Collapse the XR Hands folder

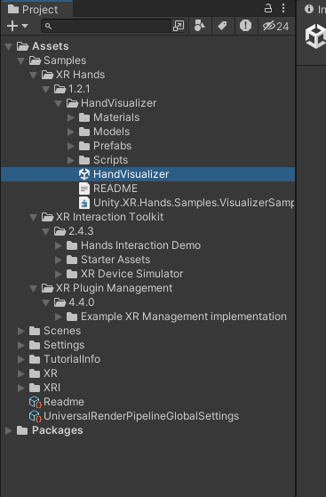[33, 76]
